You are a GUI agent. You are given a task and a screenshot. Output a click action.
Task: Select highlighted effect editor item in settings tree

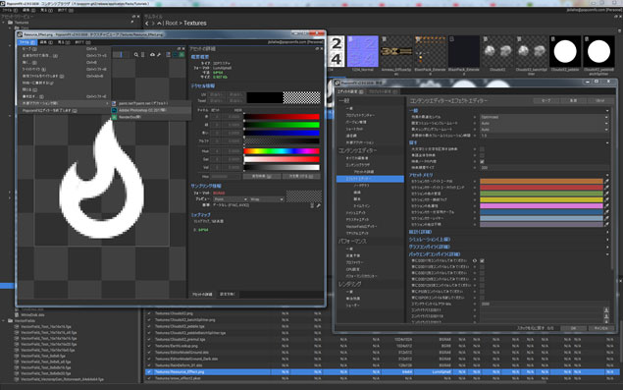[x=370, y=179]
